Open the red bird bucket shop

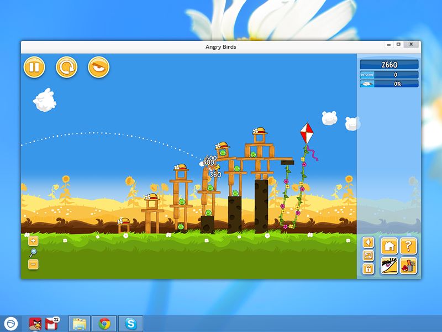pyautogui.click(x=408, y=266)
